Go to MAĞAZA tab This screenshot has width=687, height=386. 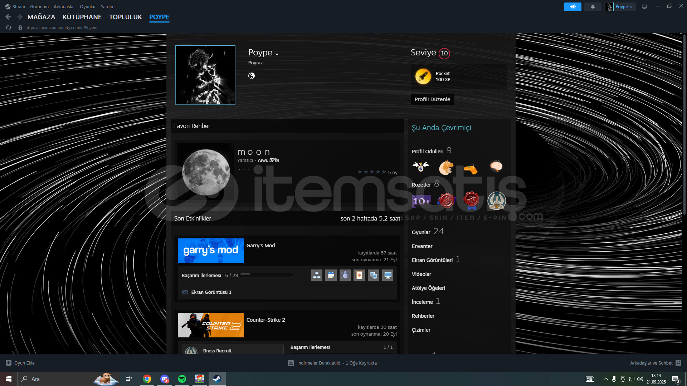[x=42, y=17]
